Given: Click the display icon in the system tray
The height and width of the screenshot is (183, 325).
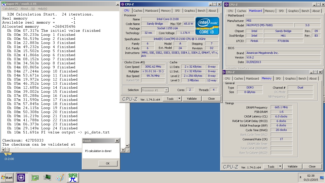Looking at the screenshot, I should [322, 177].
